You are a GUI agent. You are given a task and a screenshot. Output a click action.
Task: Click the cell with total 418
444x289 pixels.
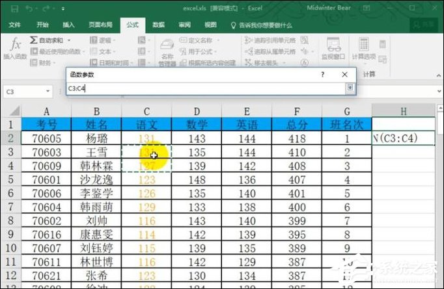(297, 138)
